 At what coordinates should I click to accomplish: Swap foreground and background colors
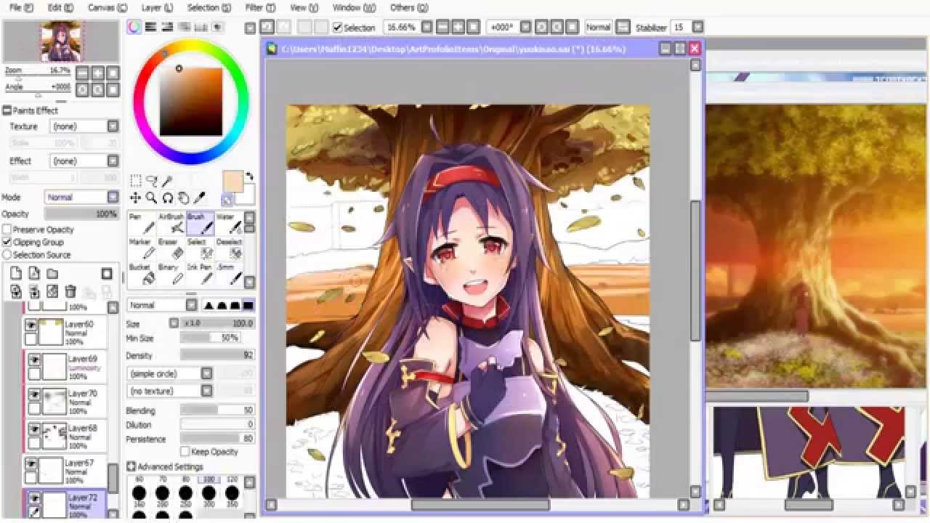pyautogui.click(x=250, y=177)
